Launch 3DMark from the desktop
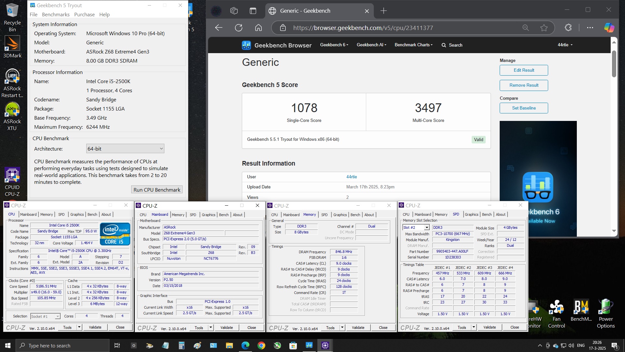625x352 pixels. click(12, 47)
